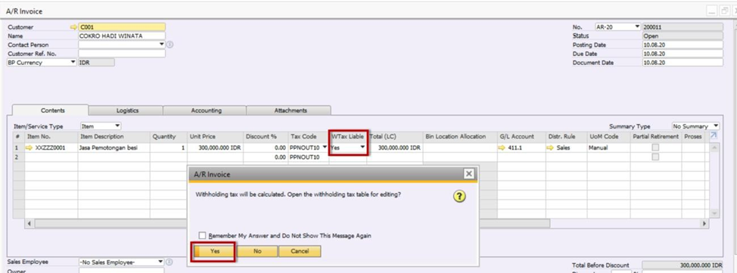Image resolution: width=737 pixels, height=273 pixels.
Task: Click the G/L Account 411.1 link arrow
Action: click(502, 147)
